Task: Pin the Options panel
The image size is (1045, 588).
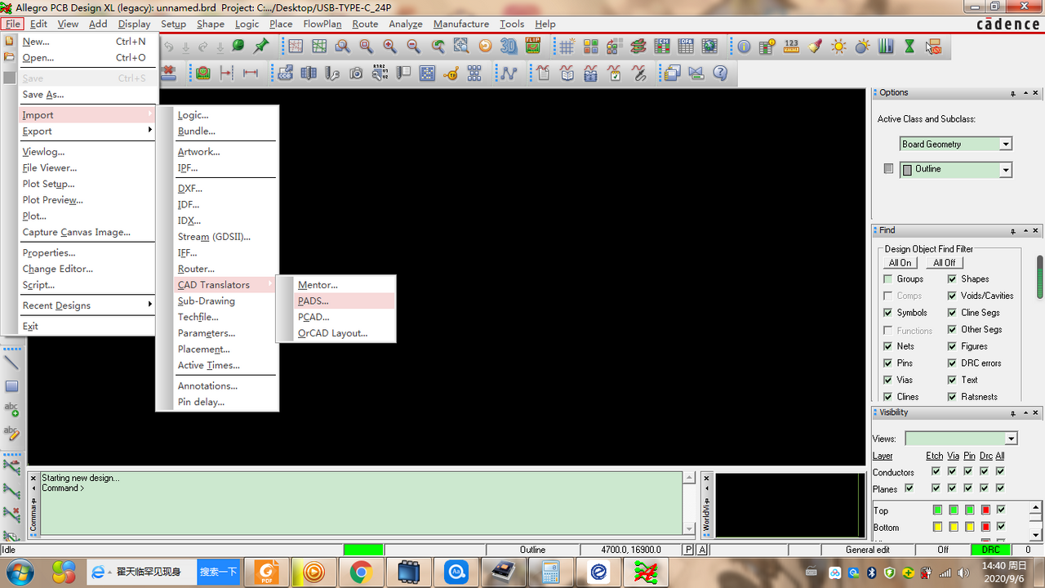Action: tap(1013, 94)
